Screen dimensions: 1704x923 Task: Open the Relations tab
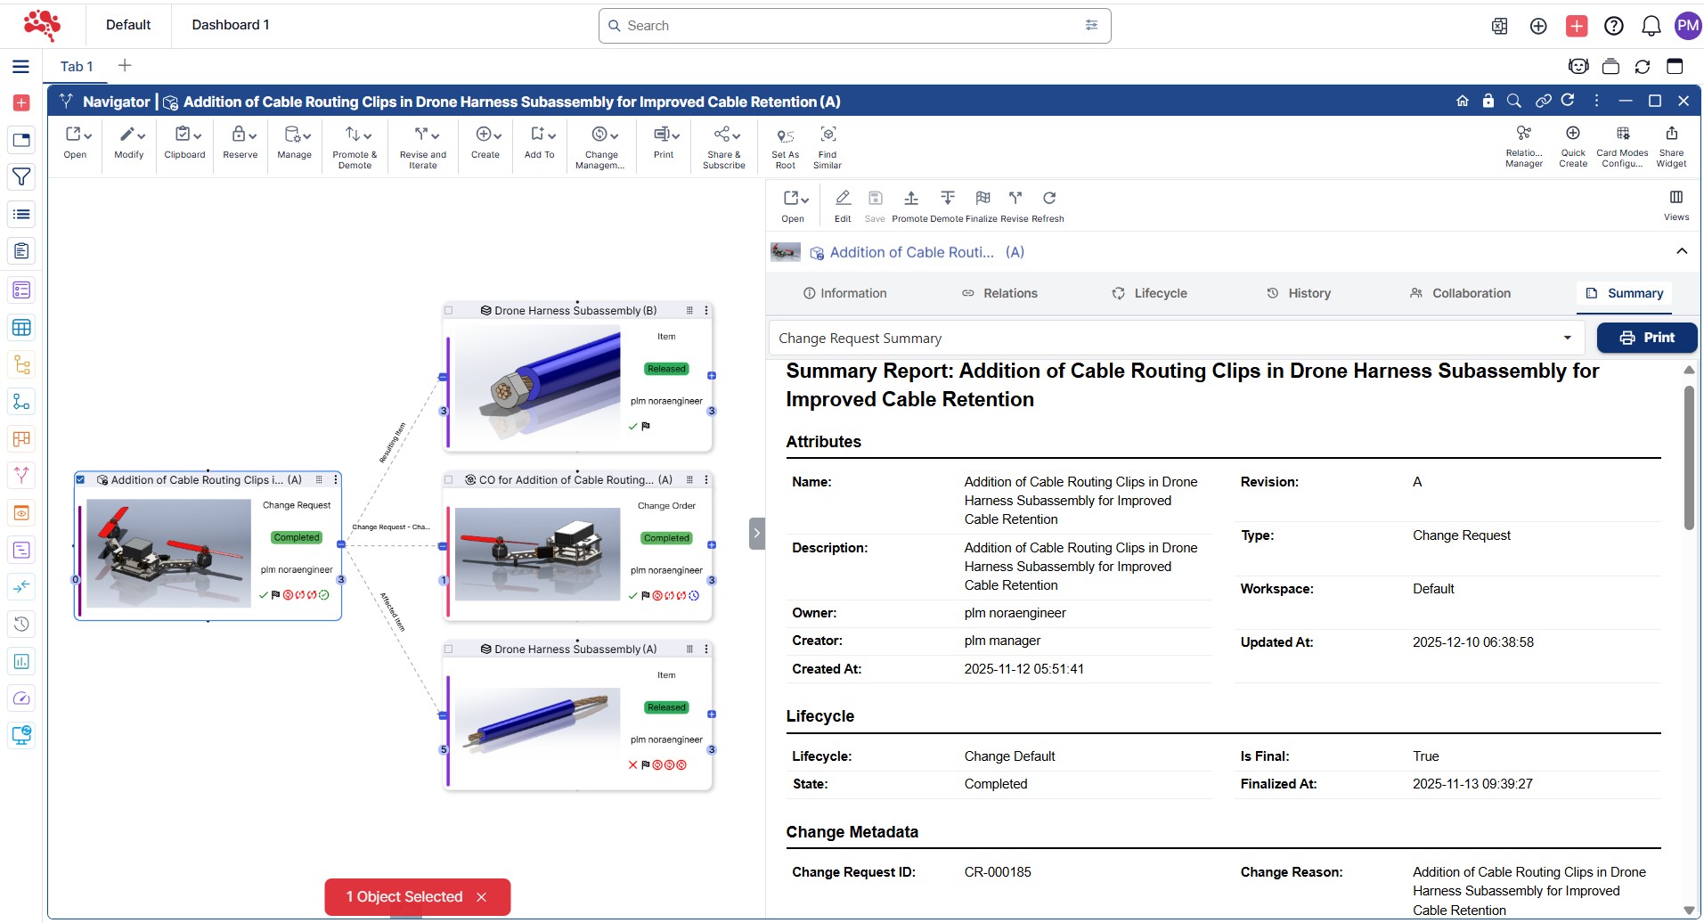(x=999, y=293)
